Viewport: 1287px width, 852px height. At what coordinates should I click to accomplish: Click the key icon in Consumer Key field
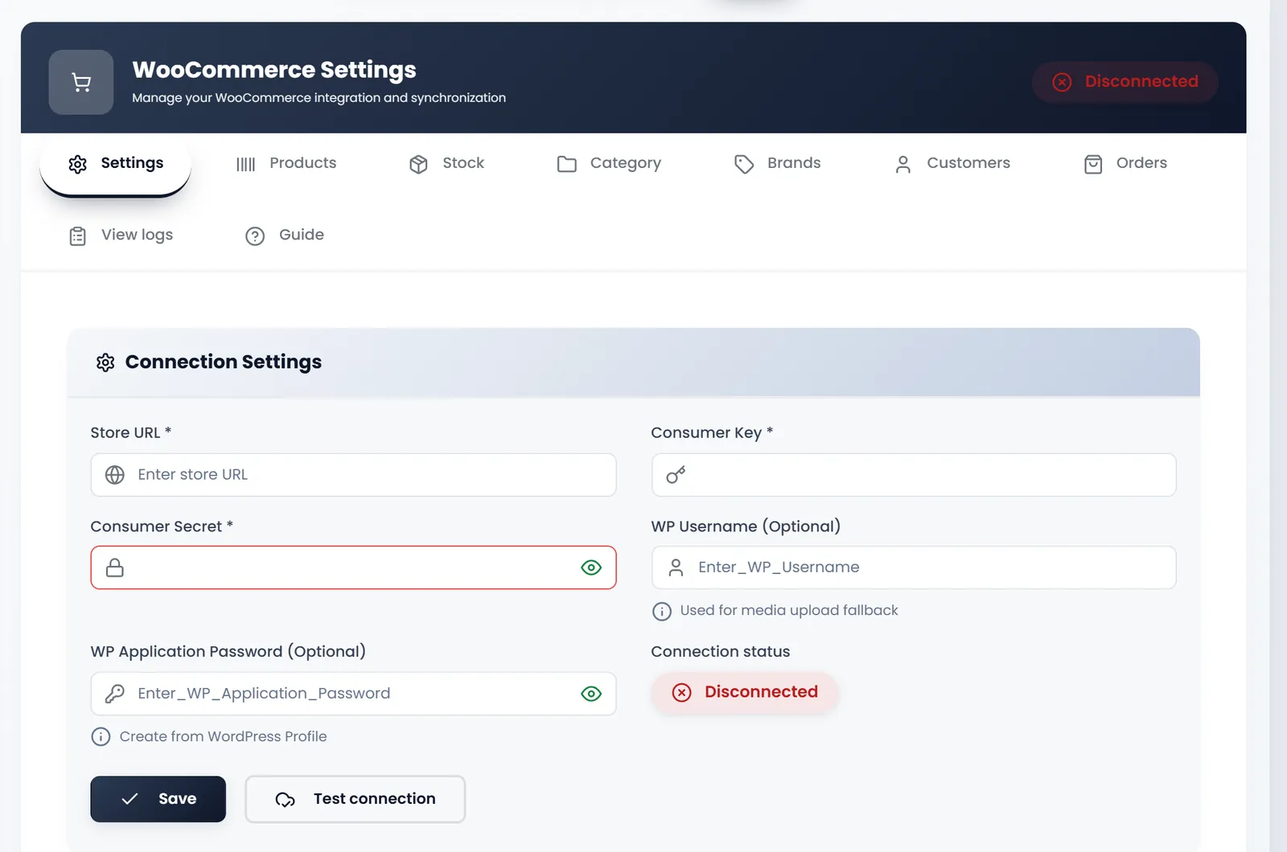tap(676, 475)
